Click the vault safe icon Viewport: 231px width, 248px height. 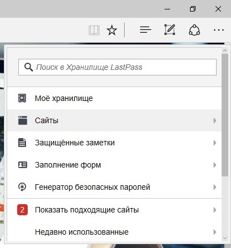[x=22, y=98]
